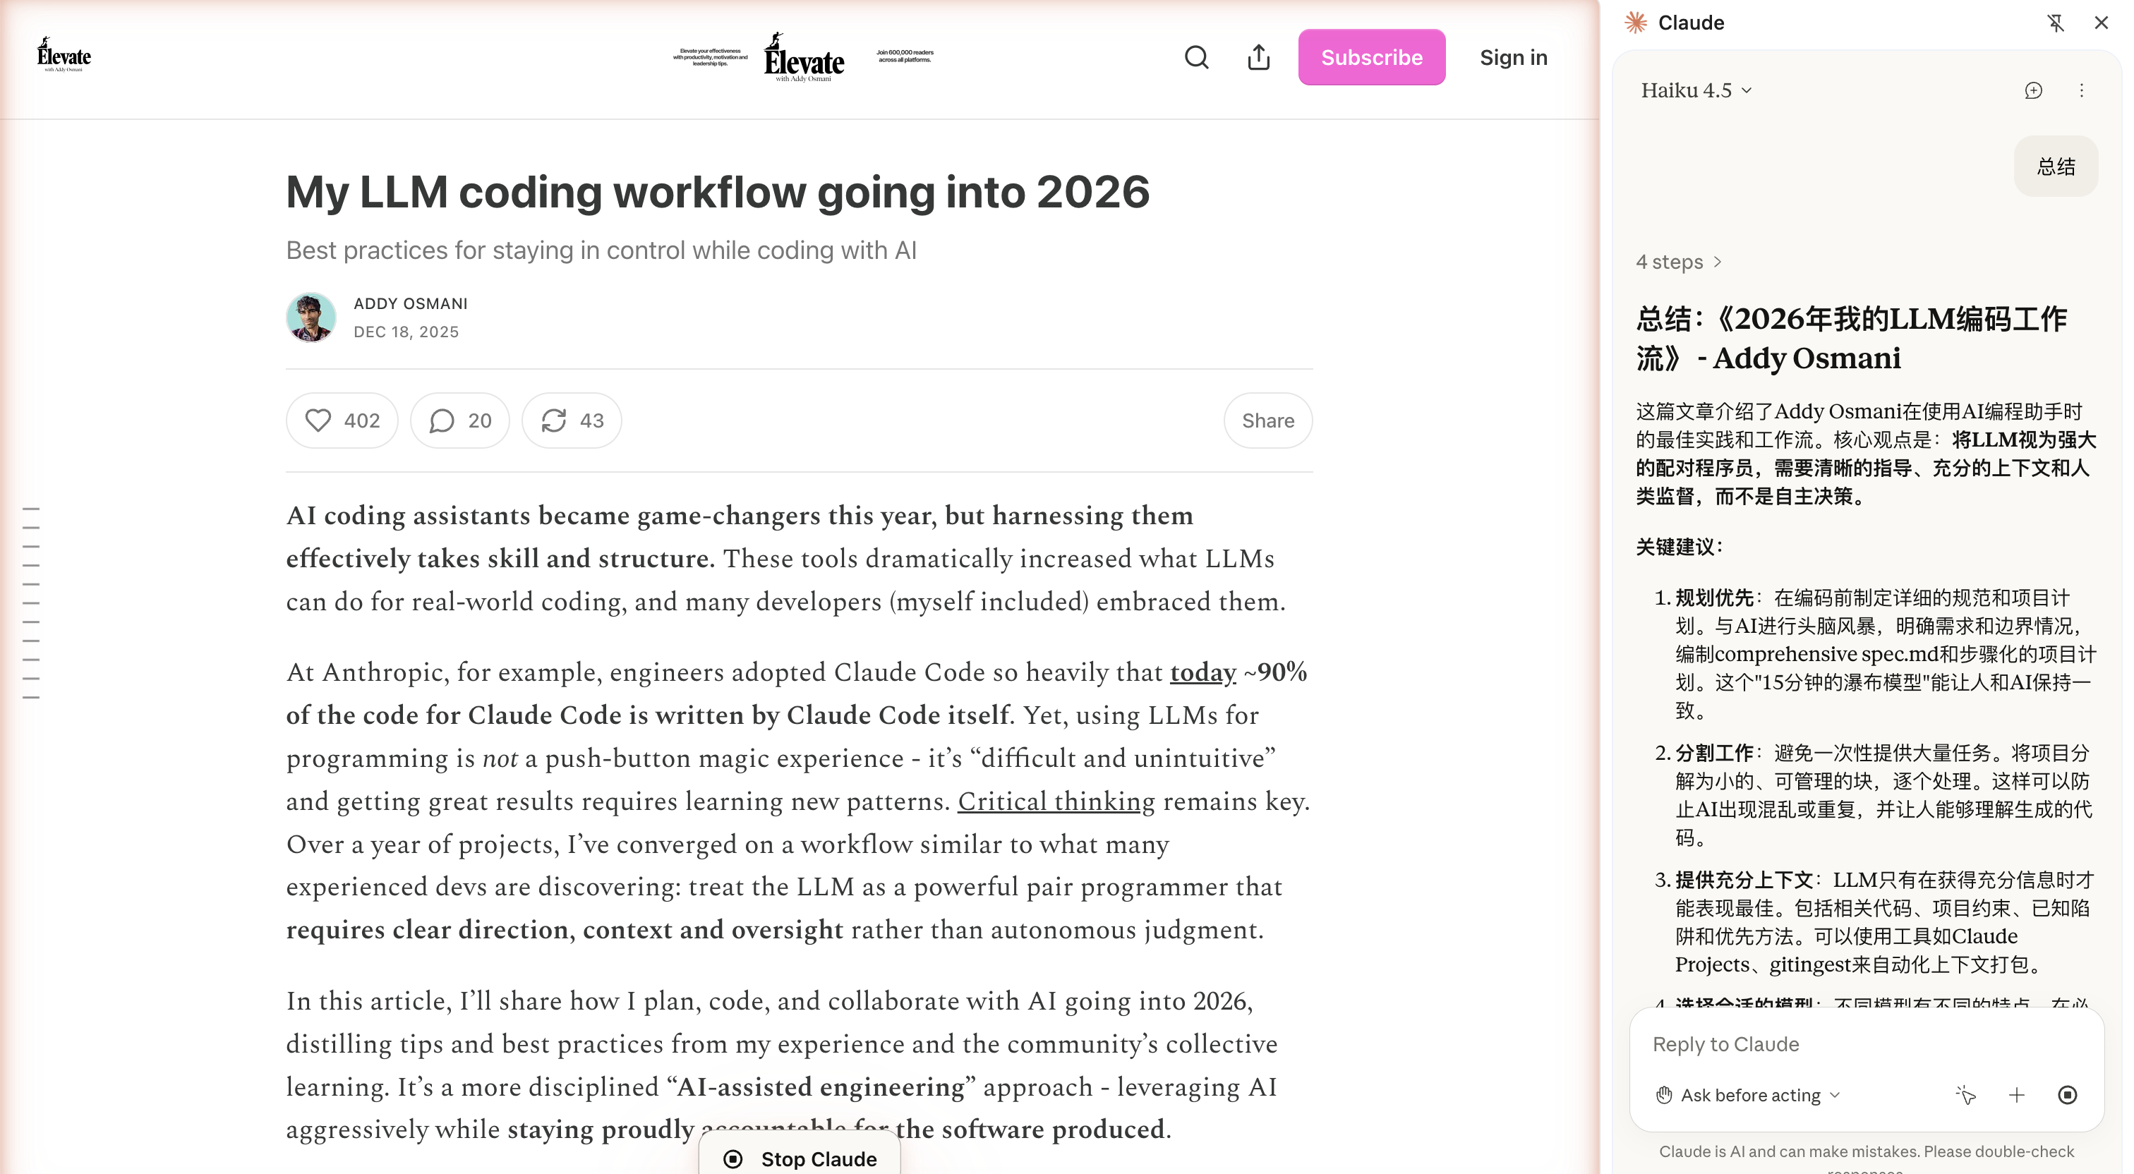Start new chat in Claude panel

[x=2033, y=90]
